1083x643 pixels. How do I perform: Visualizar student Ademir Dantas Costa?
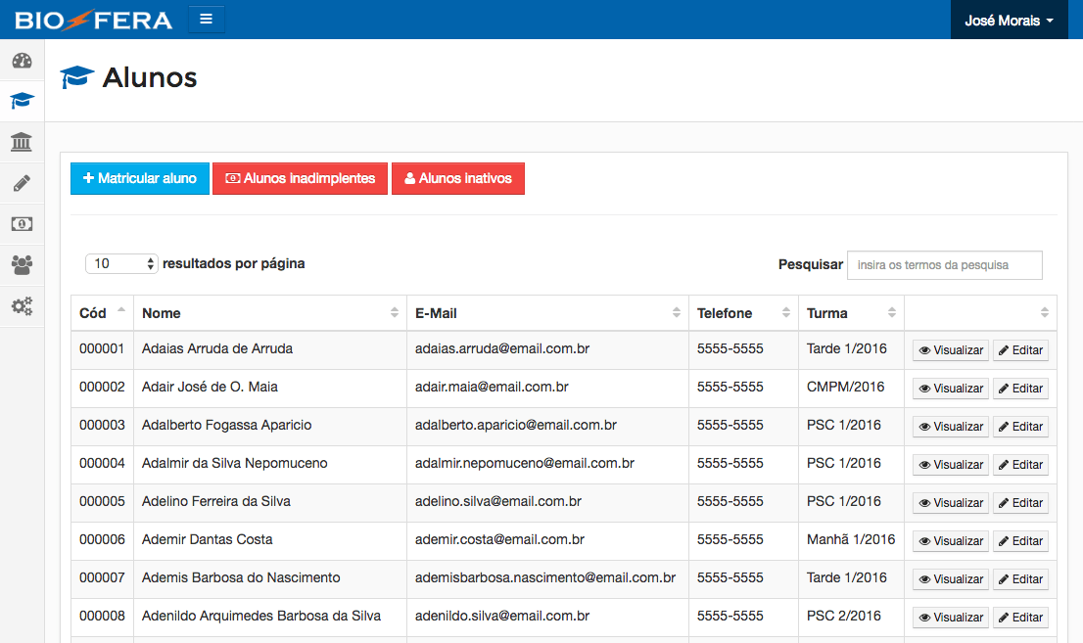[951, 541]
